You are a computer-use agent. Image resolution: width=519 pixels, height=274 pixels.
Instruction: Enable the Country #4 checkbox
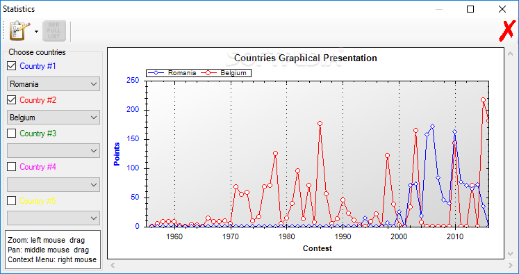point(12,167)
